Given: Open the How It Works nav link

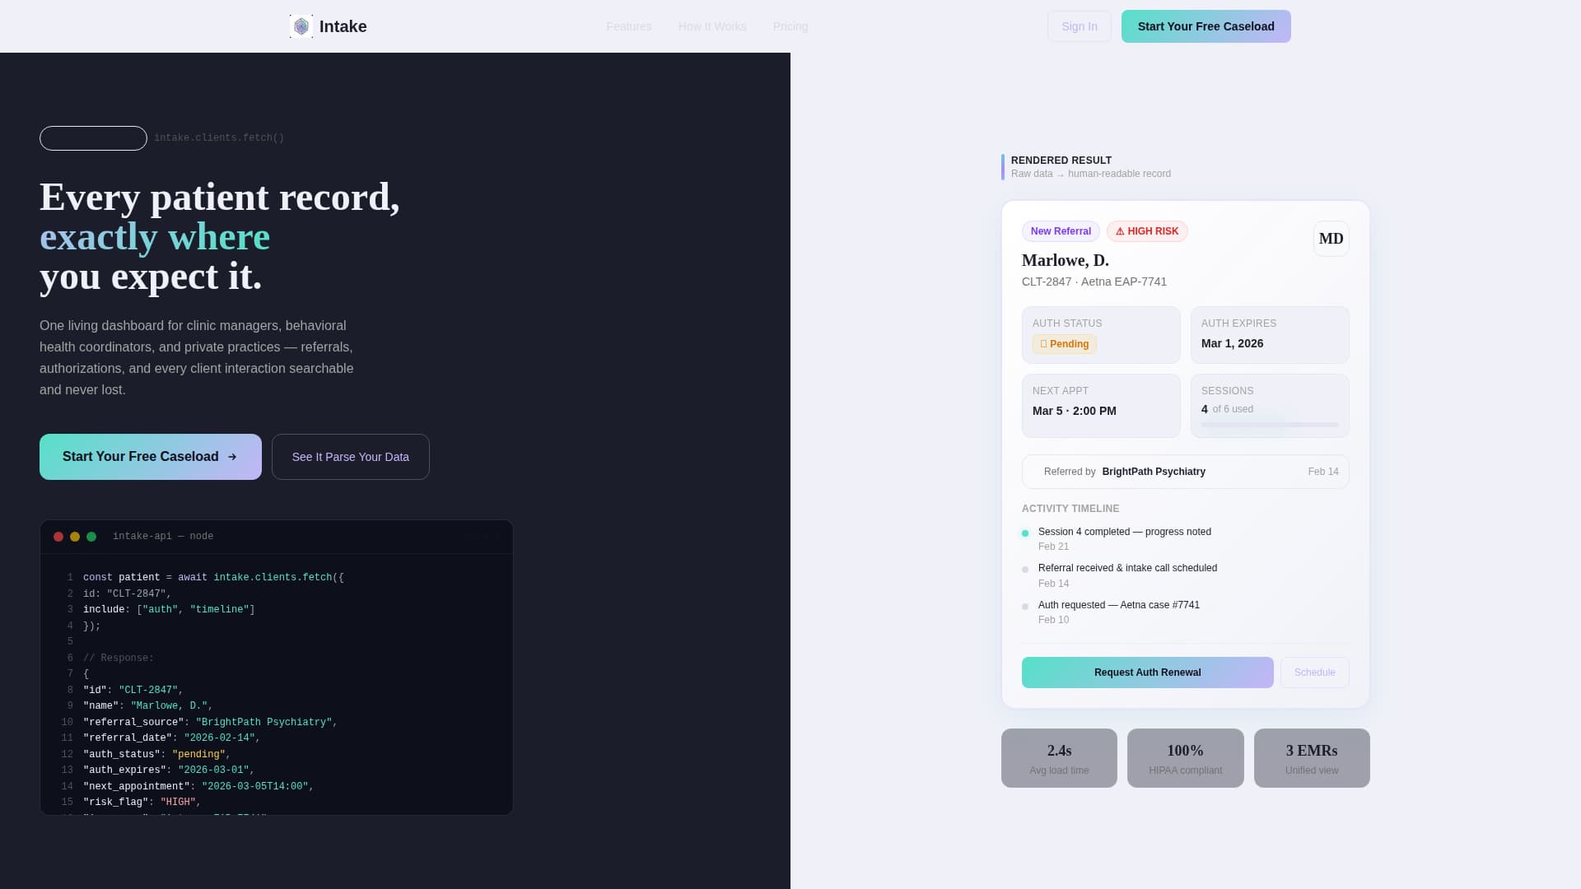Looking at the screenshot, I should click(x=712, y=26).
